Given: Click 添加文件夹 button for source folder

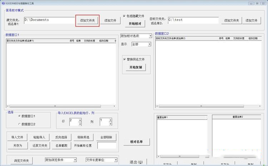Looking at the screenshot, I should [x=87, y=20].
